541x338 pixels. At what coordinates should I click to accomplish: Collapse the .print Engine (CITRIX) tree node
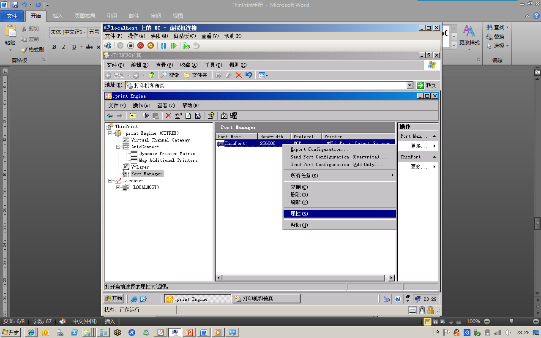[x=110, y=133]
